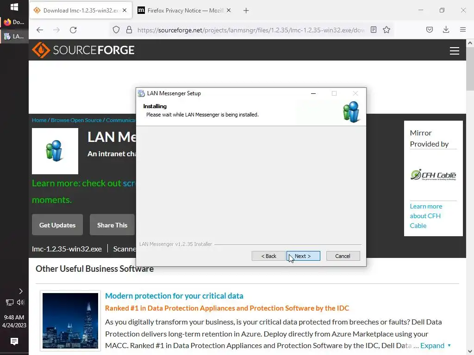Click the Other Useful Business Software heading
Image resolution: width=474 pixels, height=355 pixels.
(x=94, y=269)
